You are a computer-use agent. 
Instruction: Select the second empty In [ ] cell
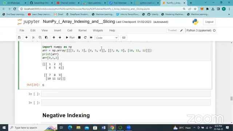(x=126, y=103)
